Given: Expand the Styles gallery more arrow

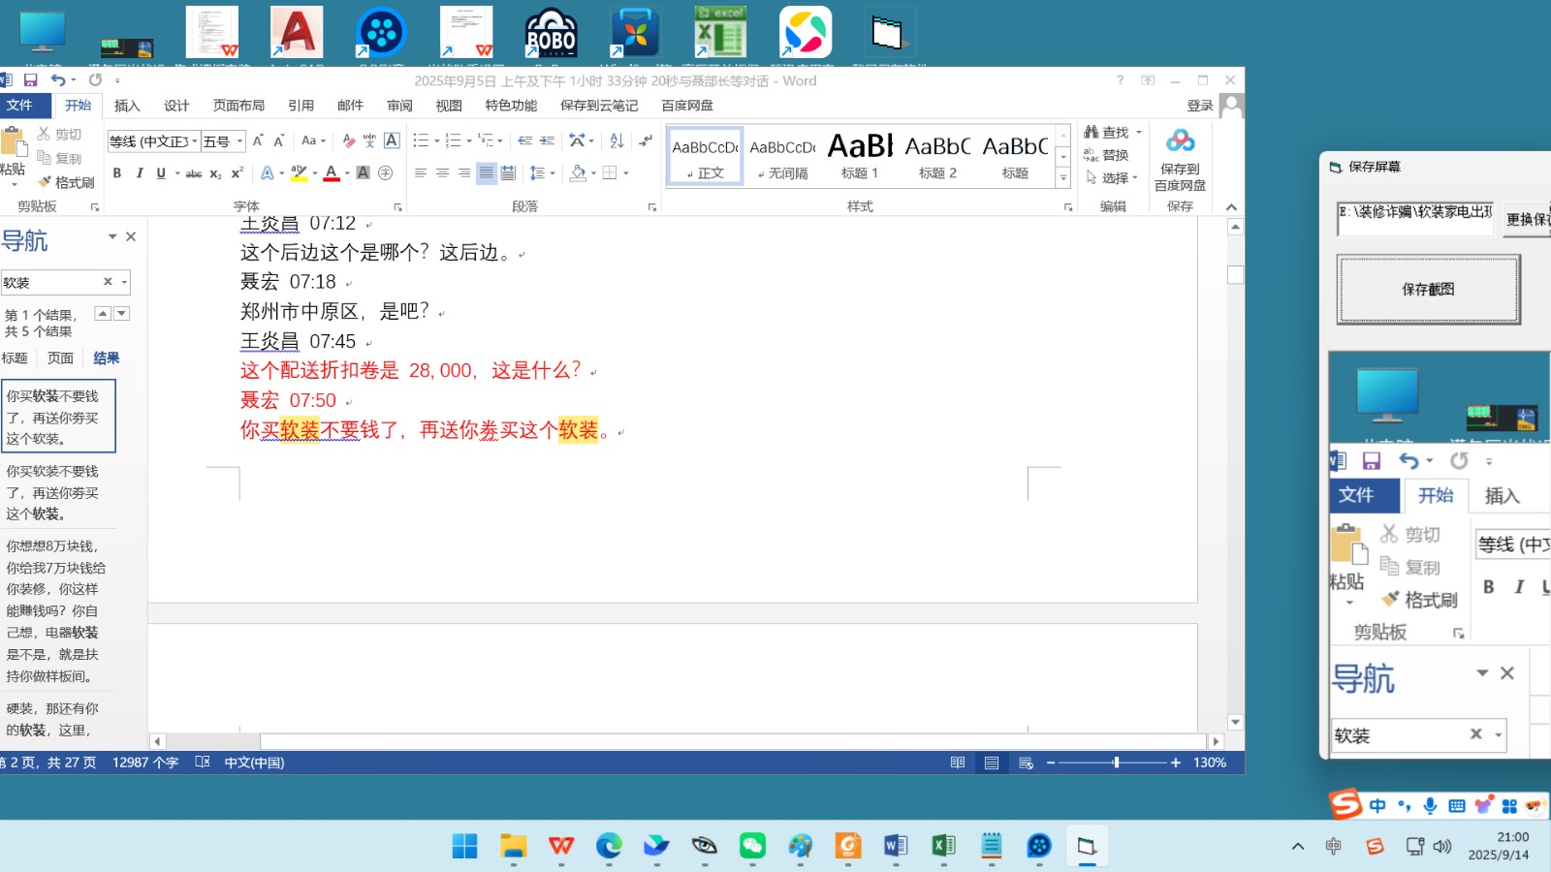Looking at the screenshot, I should 1063,178.
